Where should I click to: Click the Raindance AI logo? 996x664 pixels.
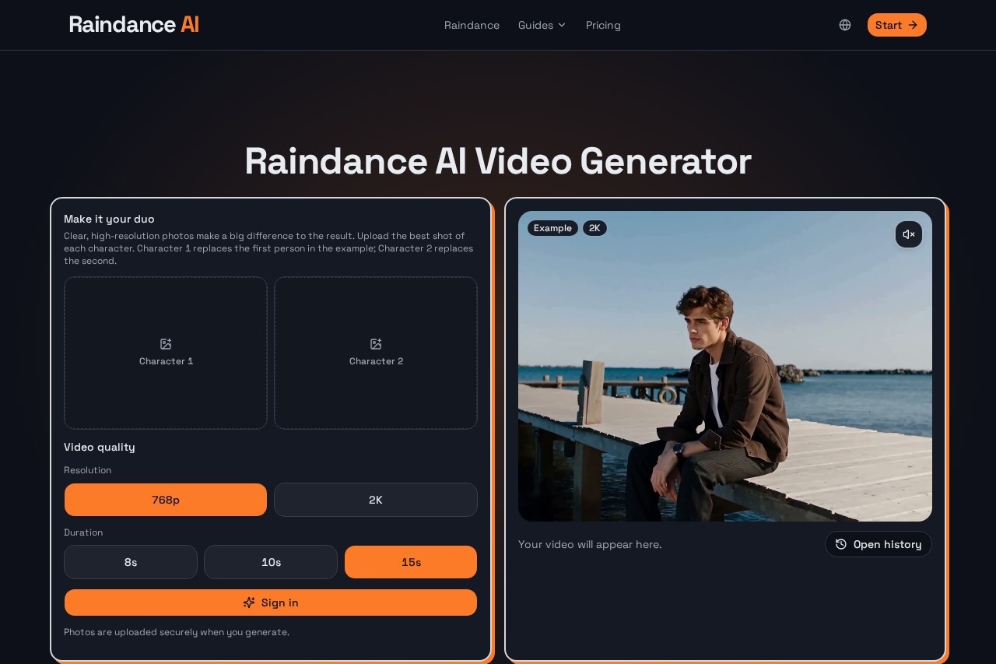click(134, 25)
